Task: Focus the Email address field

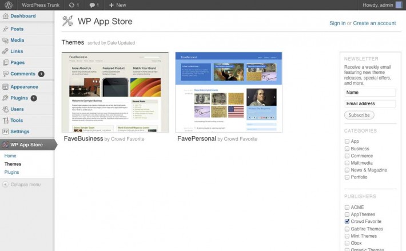Action: pyautogui.click(x=371, y=103)
